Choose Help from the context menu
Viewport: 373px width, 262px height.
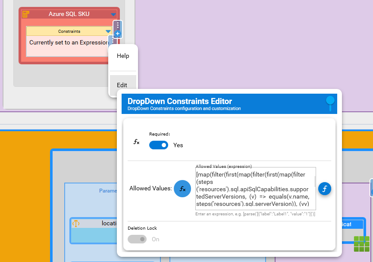123,56
